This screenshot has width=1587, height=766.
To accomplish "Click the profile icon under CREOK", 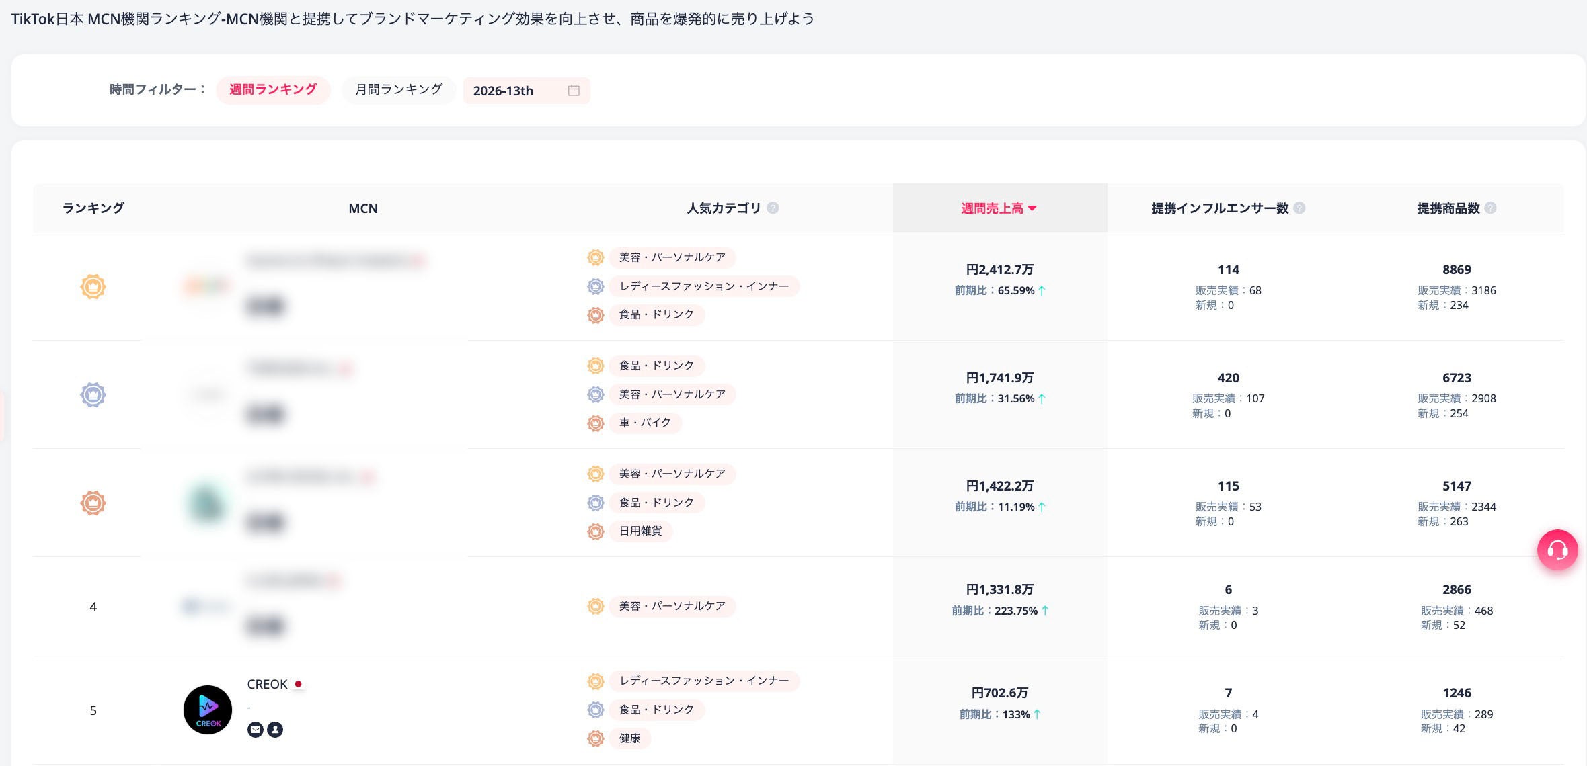I will tap(275, 730).
